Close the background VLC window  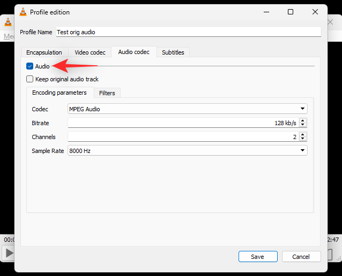point(330,22)
